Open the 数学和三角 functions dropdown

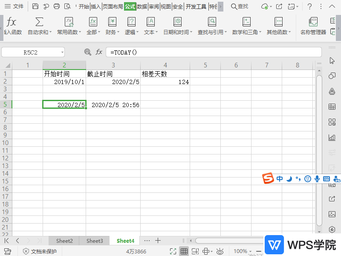tap(247, 26)
